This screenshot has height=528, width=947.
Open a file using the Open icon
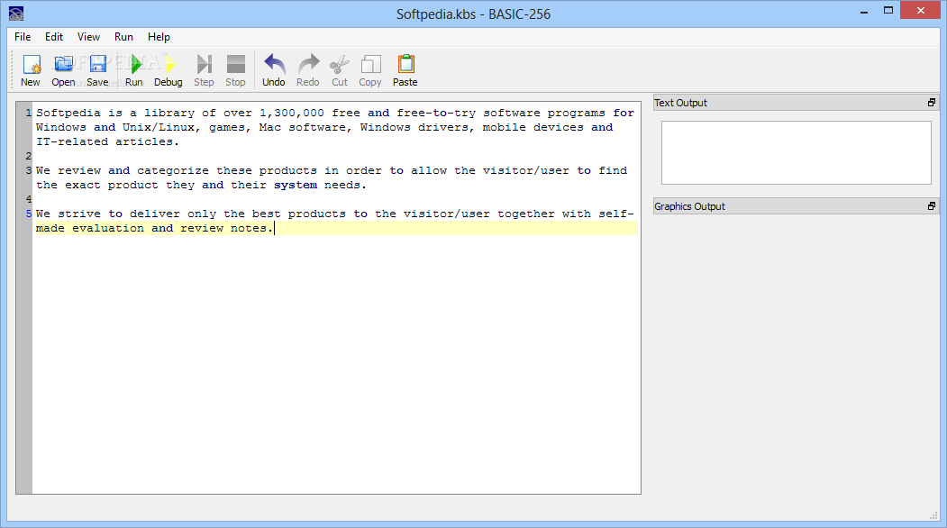63,70
